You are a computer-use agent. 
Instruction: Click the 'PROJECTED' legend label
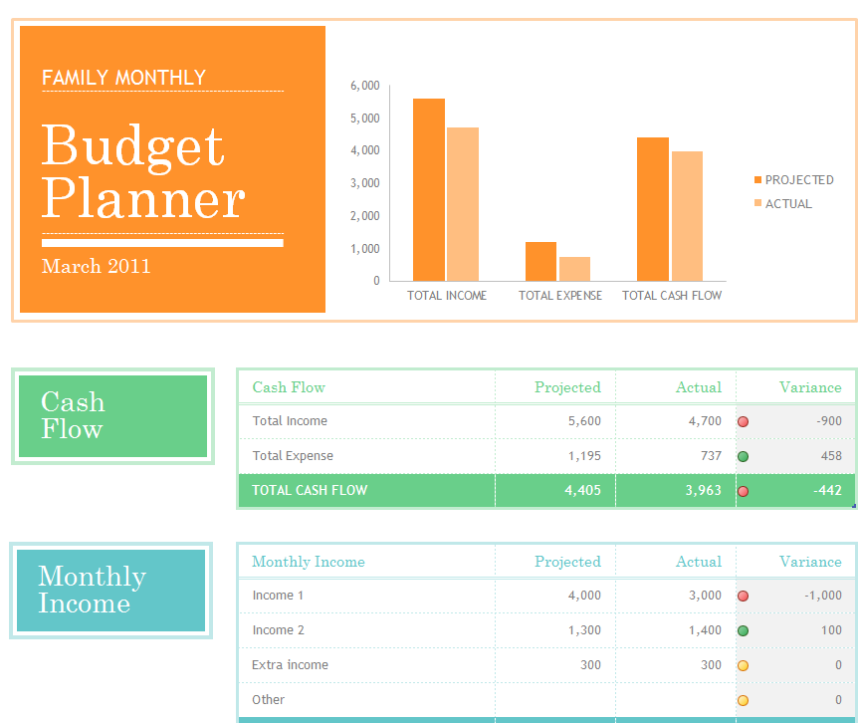[x=799, y=180]
